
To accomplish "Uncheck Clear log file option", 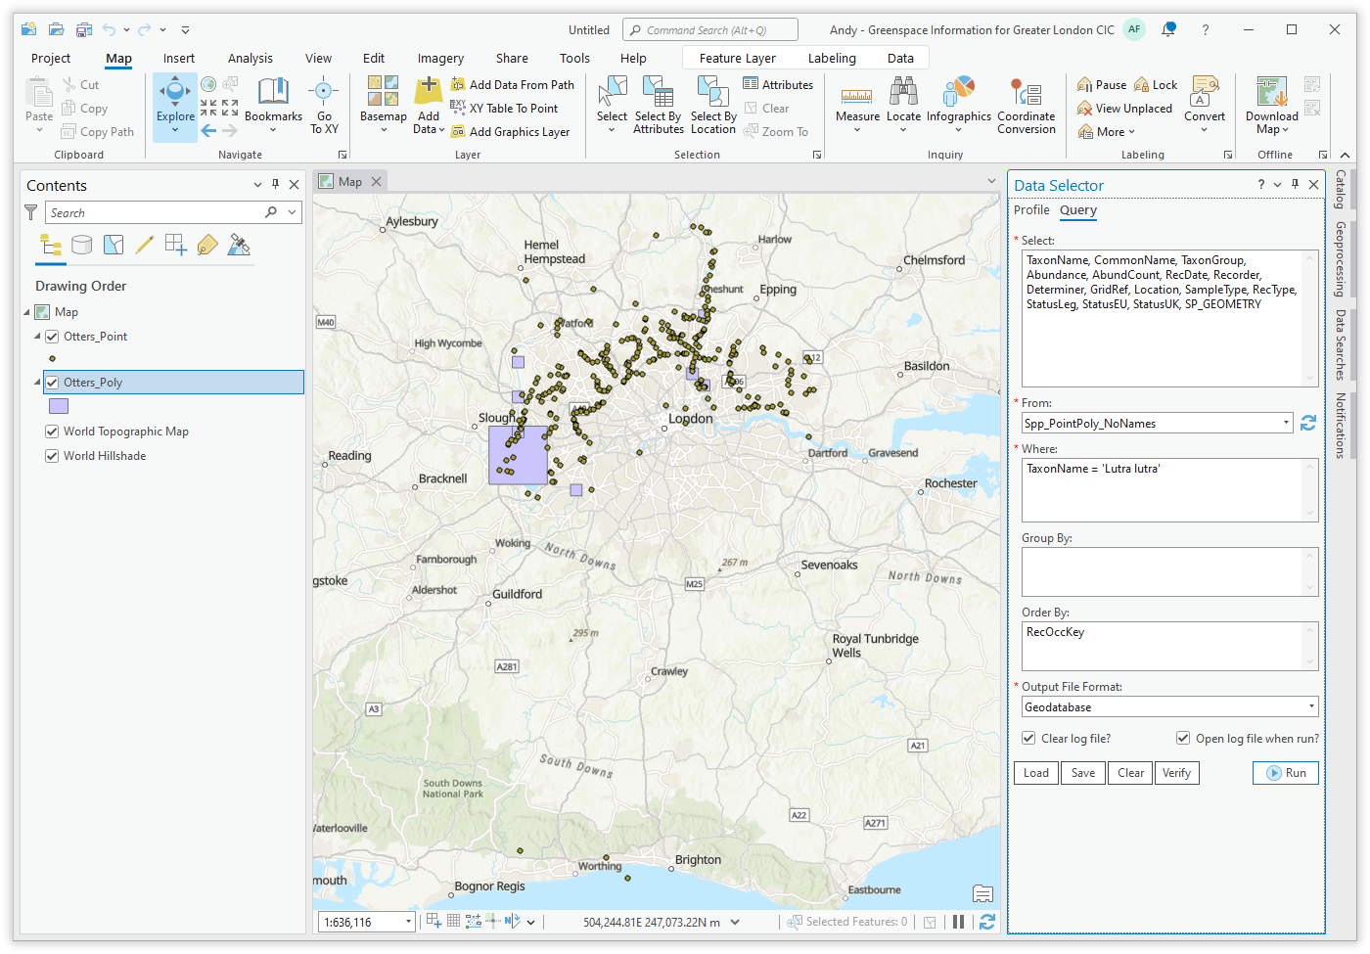I will pyautogui.click(x=1028, y=739).
